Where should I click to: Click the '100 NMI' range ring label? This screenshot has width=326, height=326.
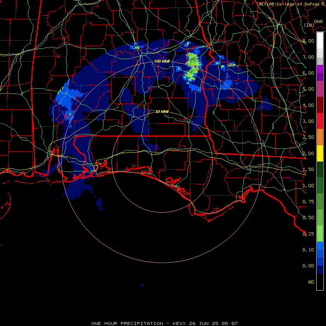point(162,61)
